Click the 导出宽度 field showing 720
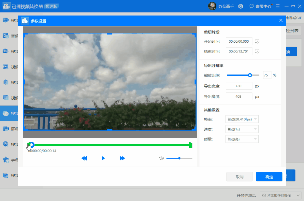The height and width of the screenshot is (201, 304). (239, 86)
